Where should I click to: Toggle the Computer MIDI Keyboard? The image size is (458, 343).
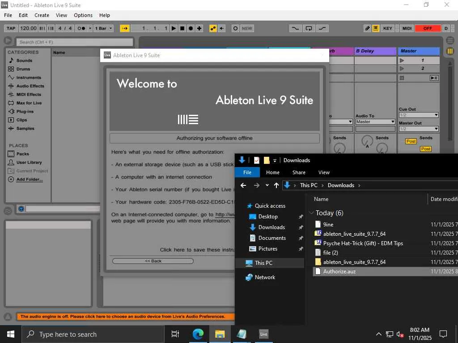click(376, 28)
